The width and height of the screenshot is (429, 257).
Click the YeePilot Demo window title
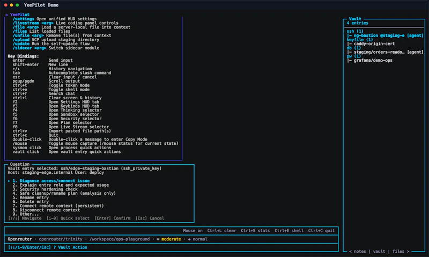click(x=41, y=5)
